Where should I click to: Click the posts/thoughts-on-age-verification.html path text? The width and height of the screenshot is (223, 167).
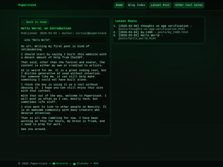click(152, 29)
